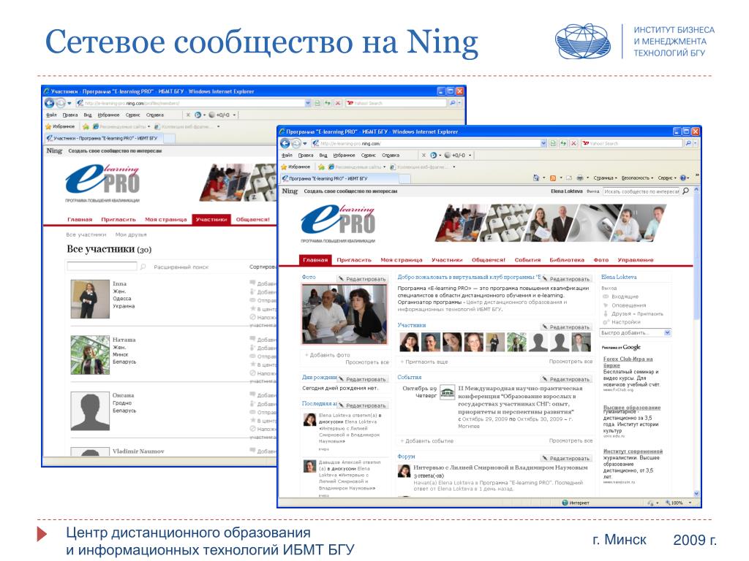Image resolution: width=749 pixels, height=561 pixels.
Task: Open Сервис dropdown in front window command bar
Action: coord(667,178)
